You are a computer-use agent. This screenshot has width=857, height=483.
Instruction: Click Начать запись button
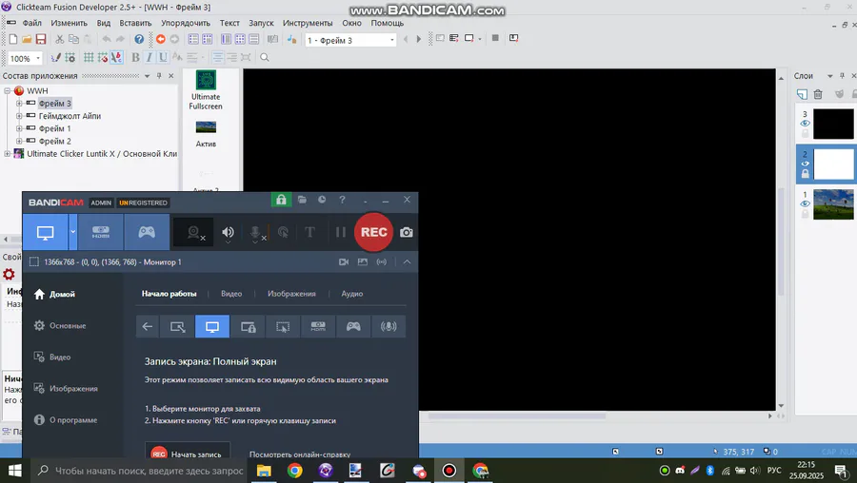pos(188,453)
